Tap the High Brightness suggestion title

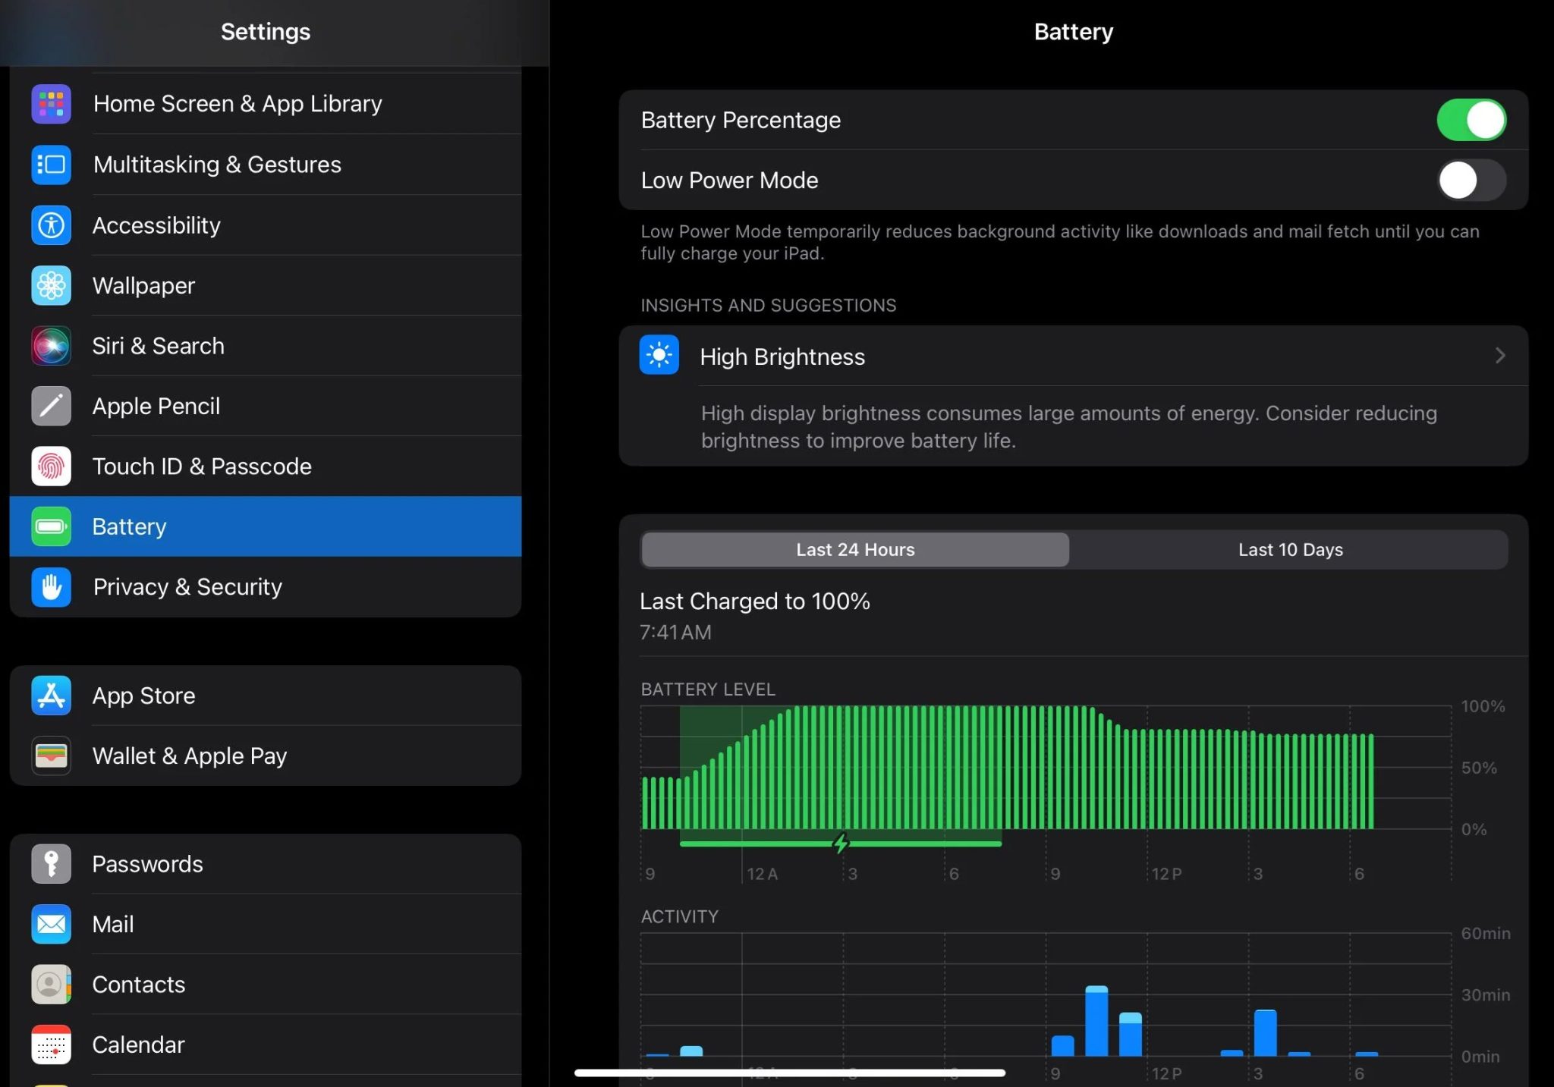(x=782, y=357)
